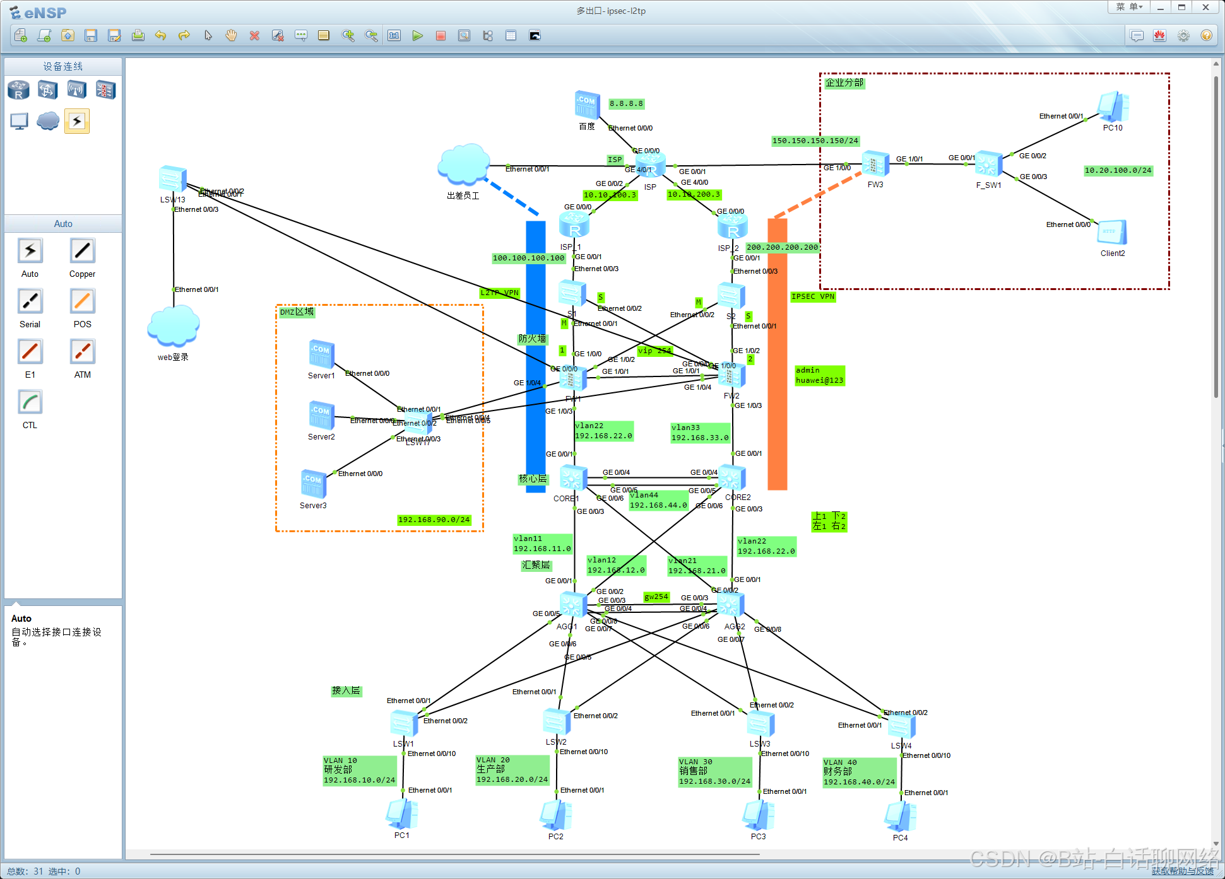
Task: Zoom in on the topology canvas
Action: click(x=348, y=35)
